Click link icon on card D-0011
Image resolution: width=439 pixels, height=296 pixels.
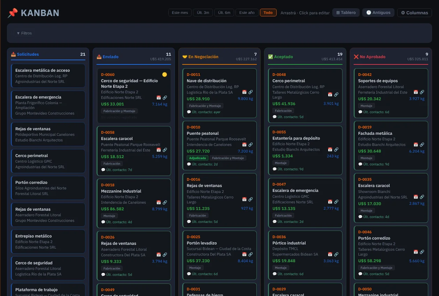tap(251, 92)
